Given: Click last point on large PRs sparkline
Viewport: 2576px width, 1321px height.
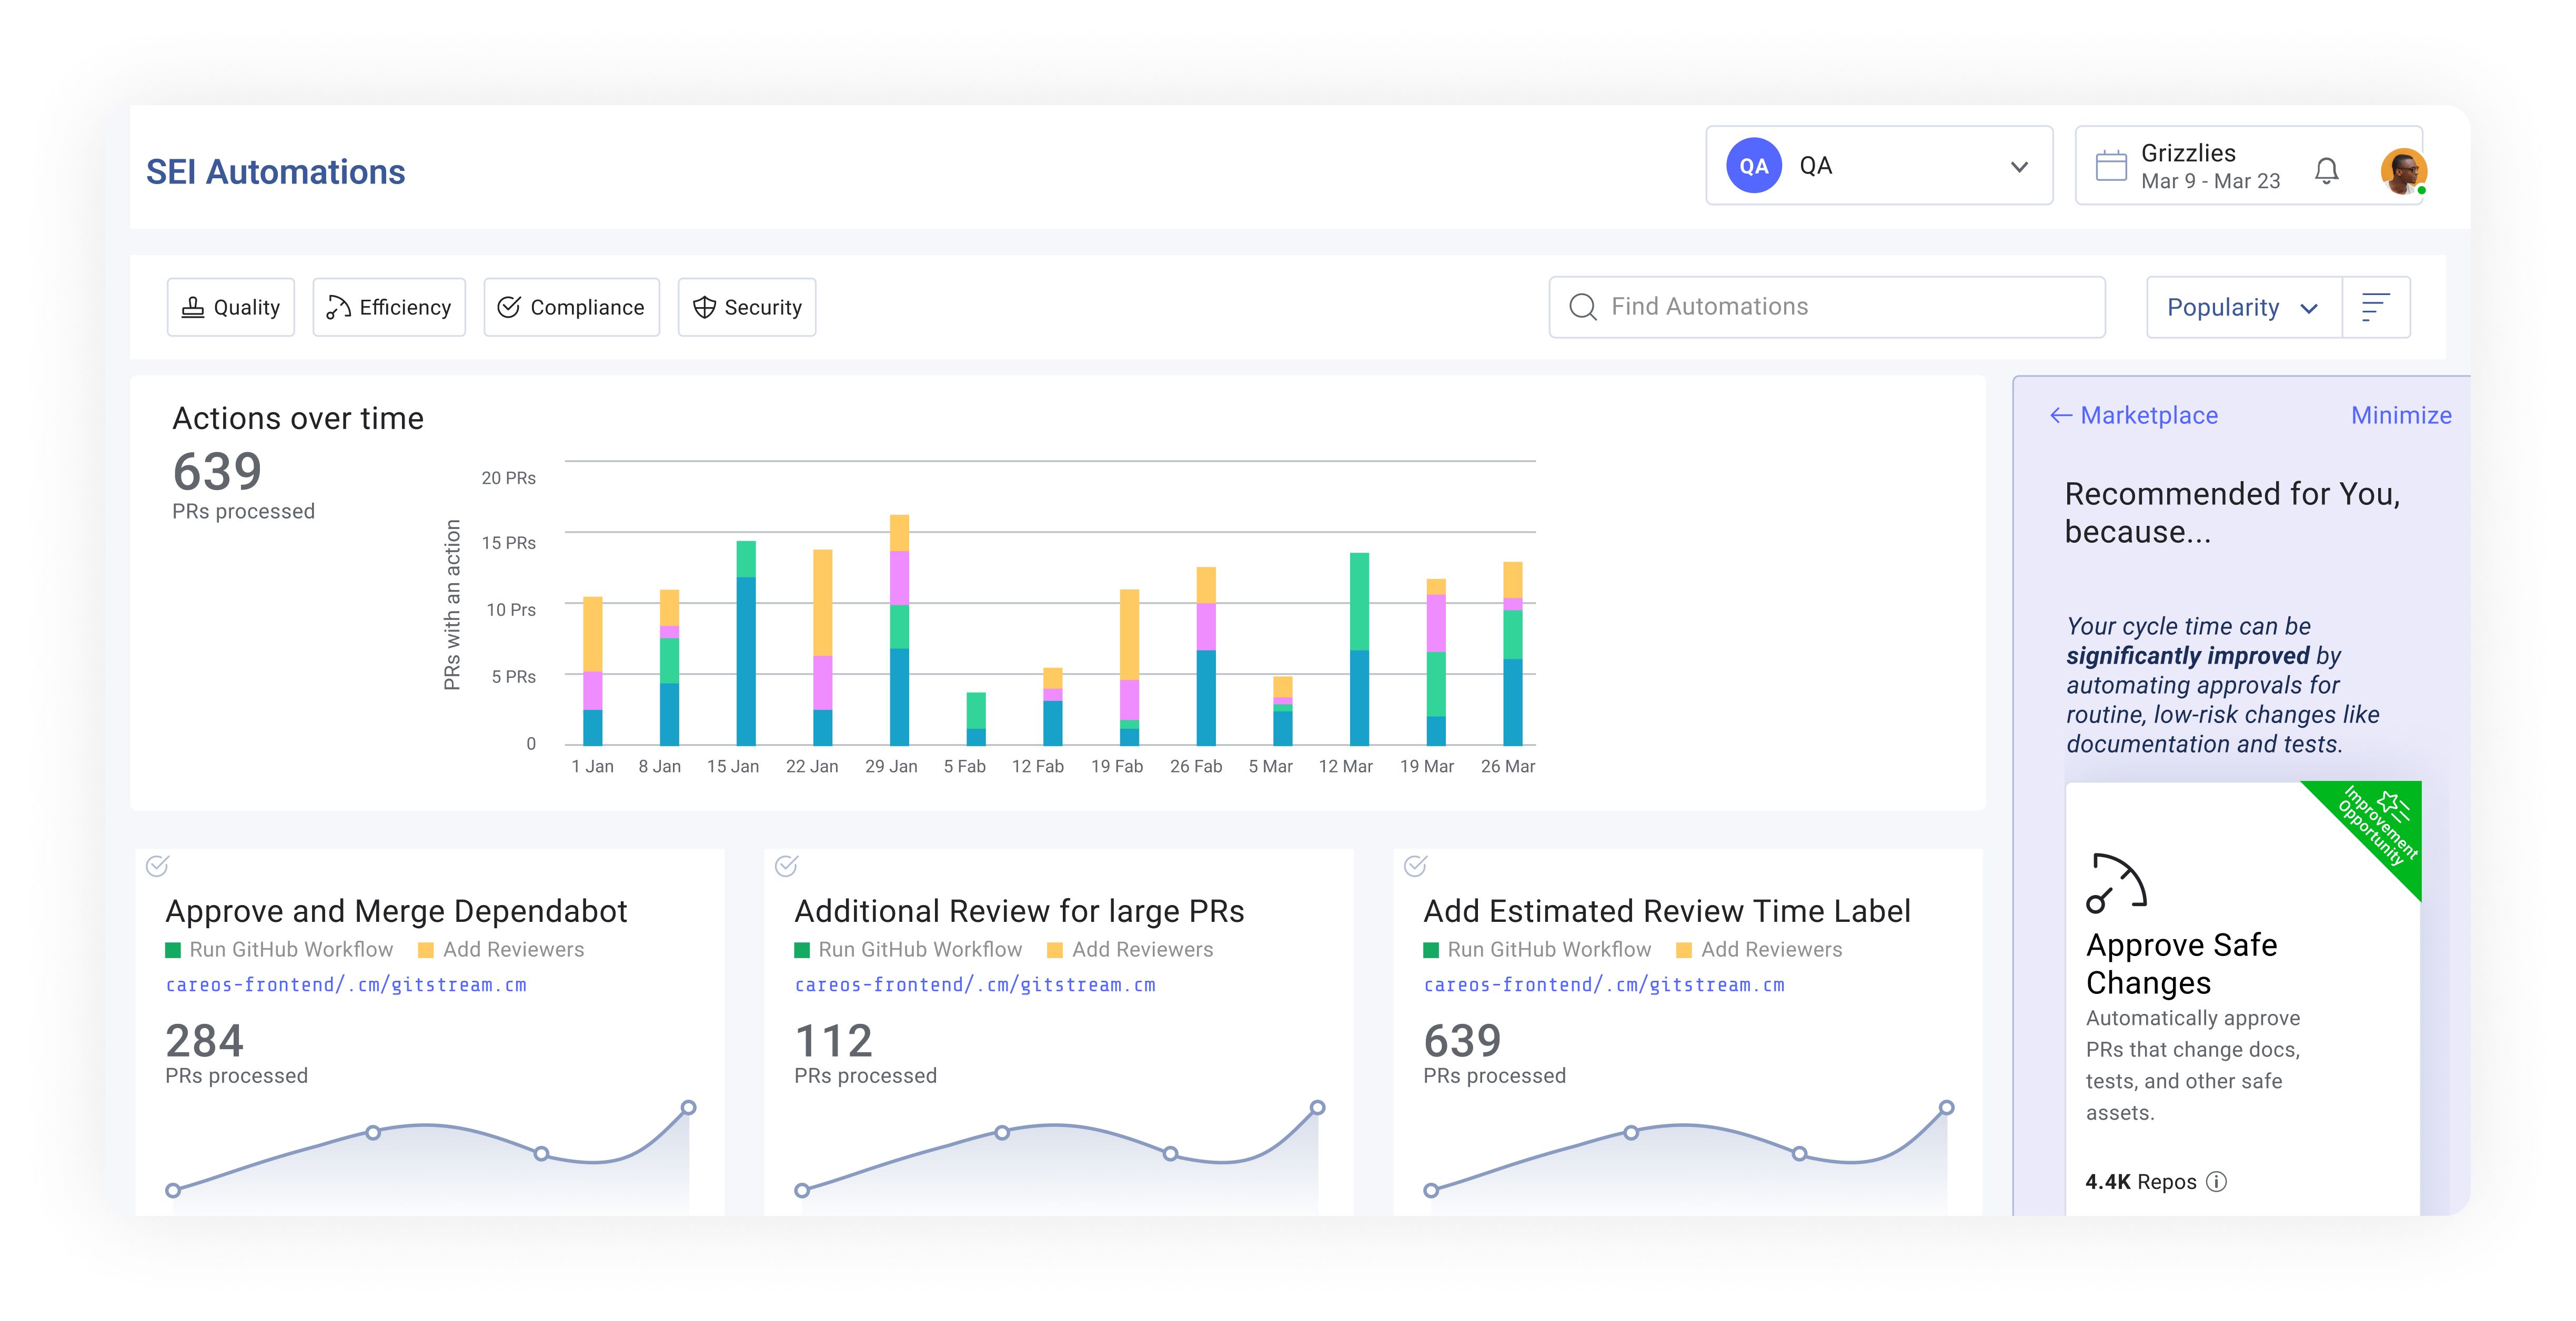Looking at the screenshot, I should click(1317, 1108).
